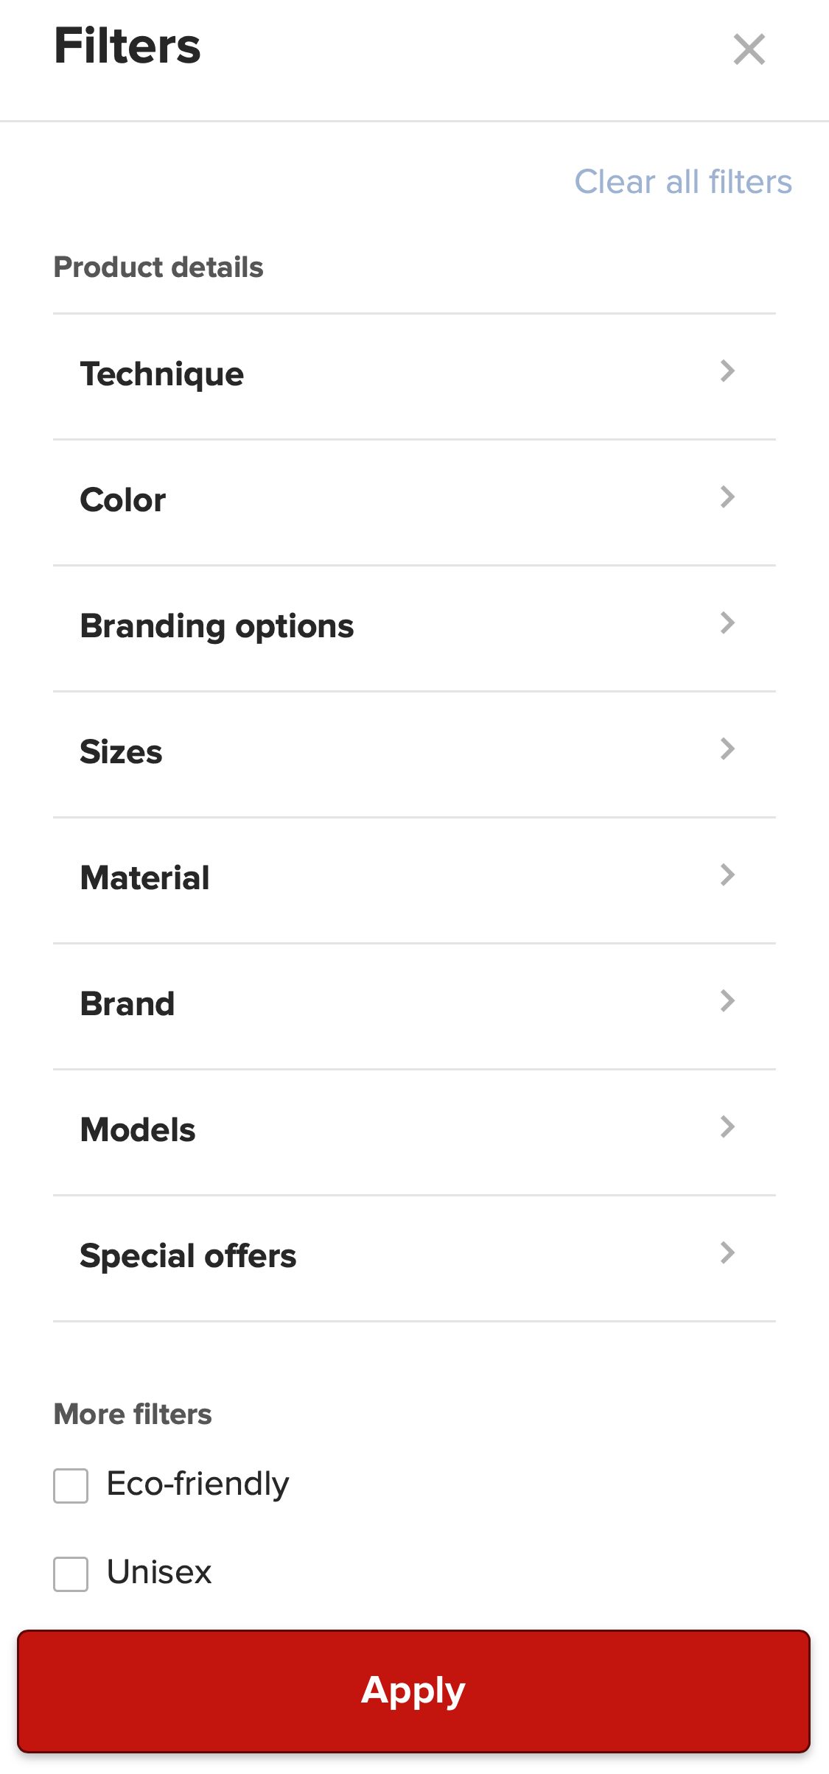Apply the selected filters

coord(414,1691)
